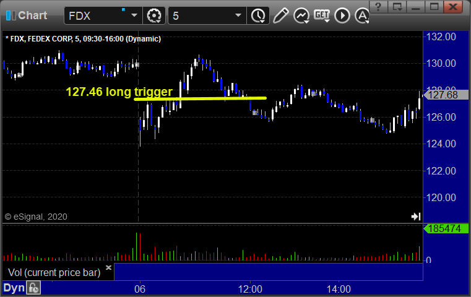Open the studies chart-line button
This screenshot has width=471, height=297.
(301, 15)
